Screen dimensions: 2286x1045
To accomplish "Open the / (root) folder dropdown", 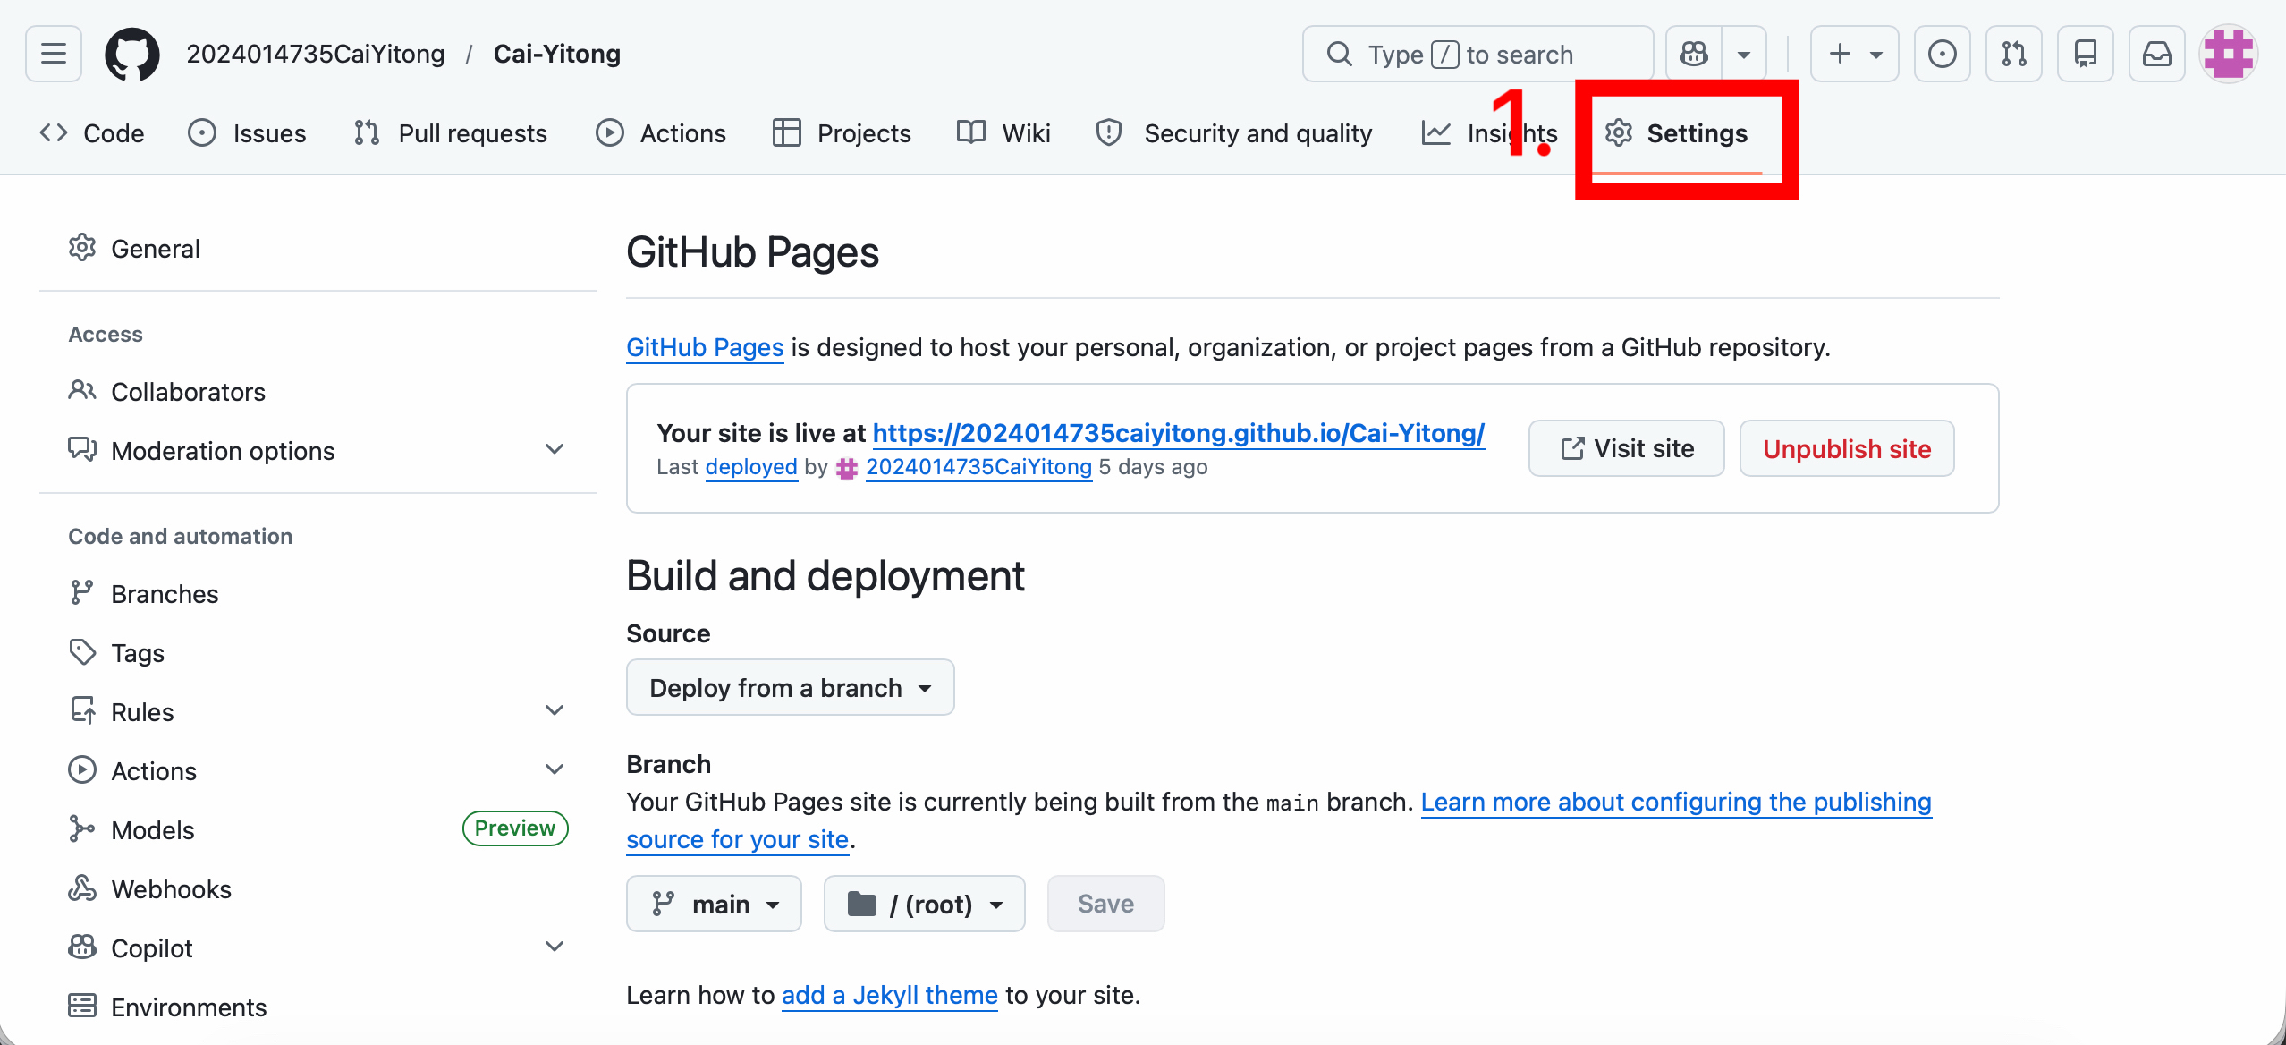I will (x=925, y=904).
